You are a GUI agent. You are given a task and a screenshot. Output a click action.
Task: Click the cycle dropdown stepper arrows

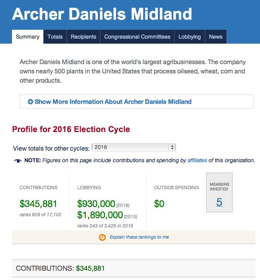[x=172, y=148]
